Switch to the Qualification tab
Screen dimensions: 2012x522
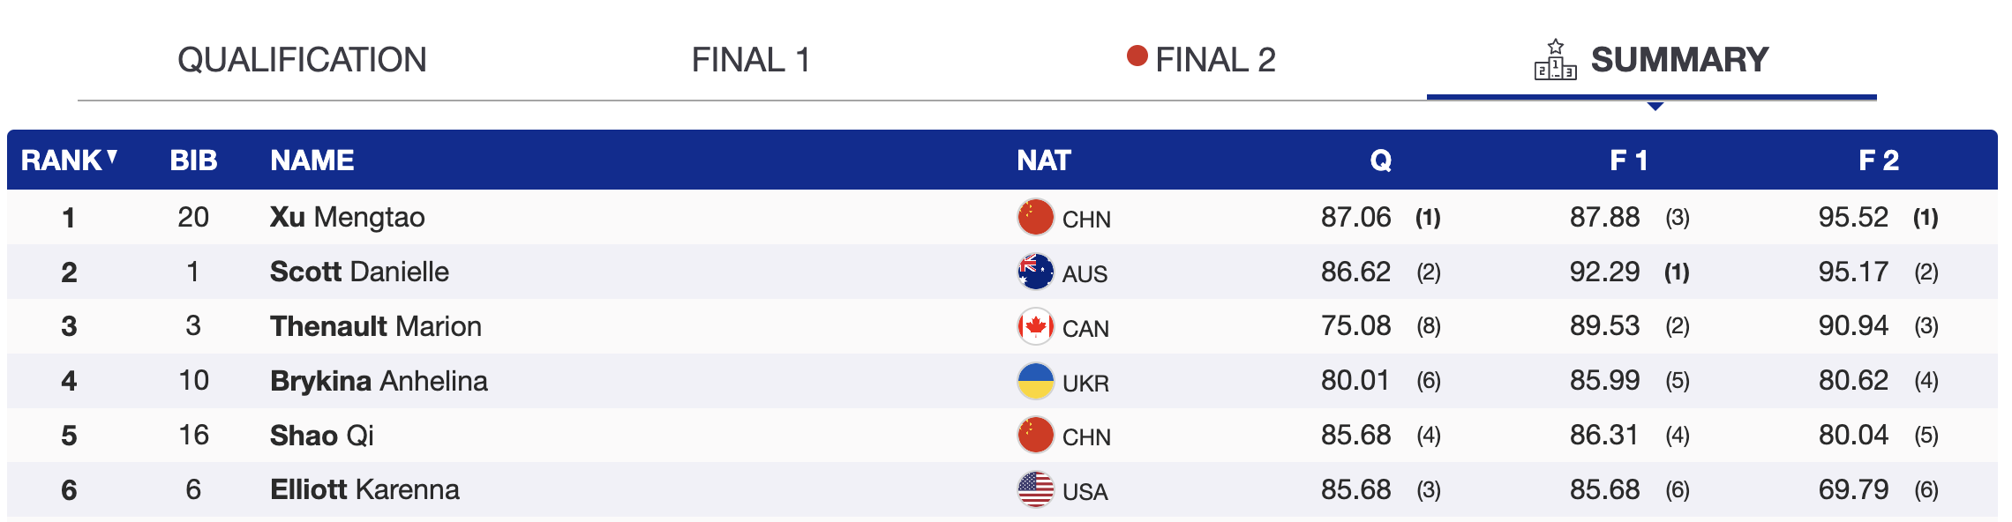302,60
